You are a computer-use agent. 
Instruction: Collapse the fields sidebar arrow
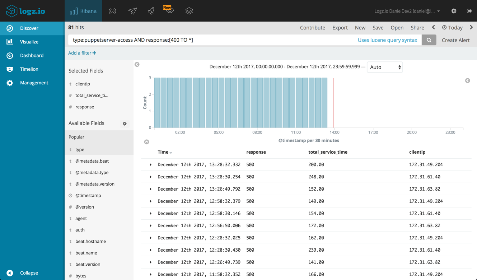point(137,64)
